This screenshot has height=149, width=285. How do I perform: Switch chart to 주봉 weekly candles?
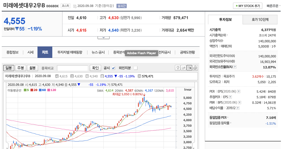21,68
